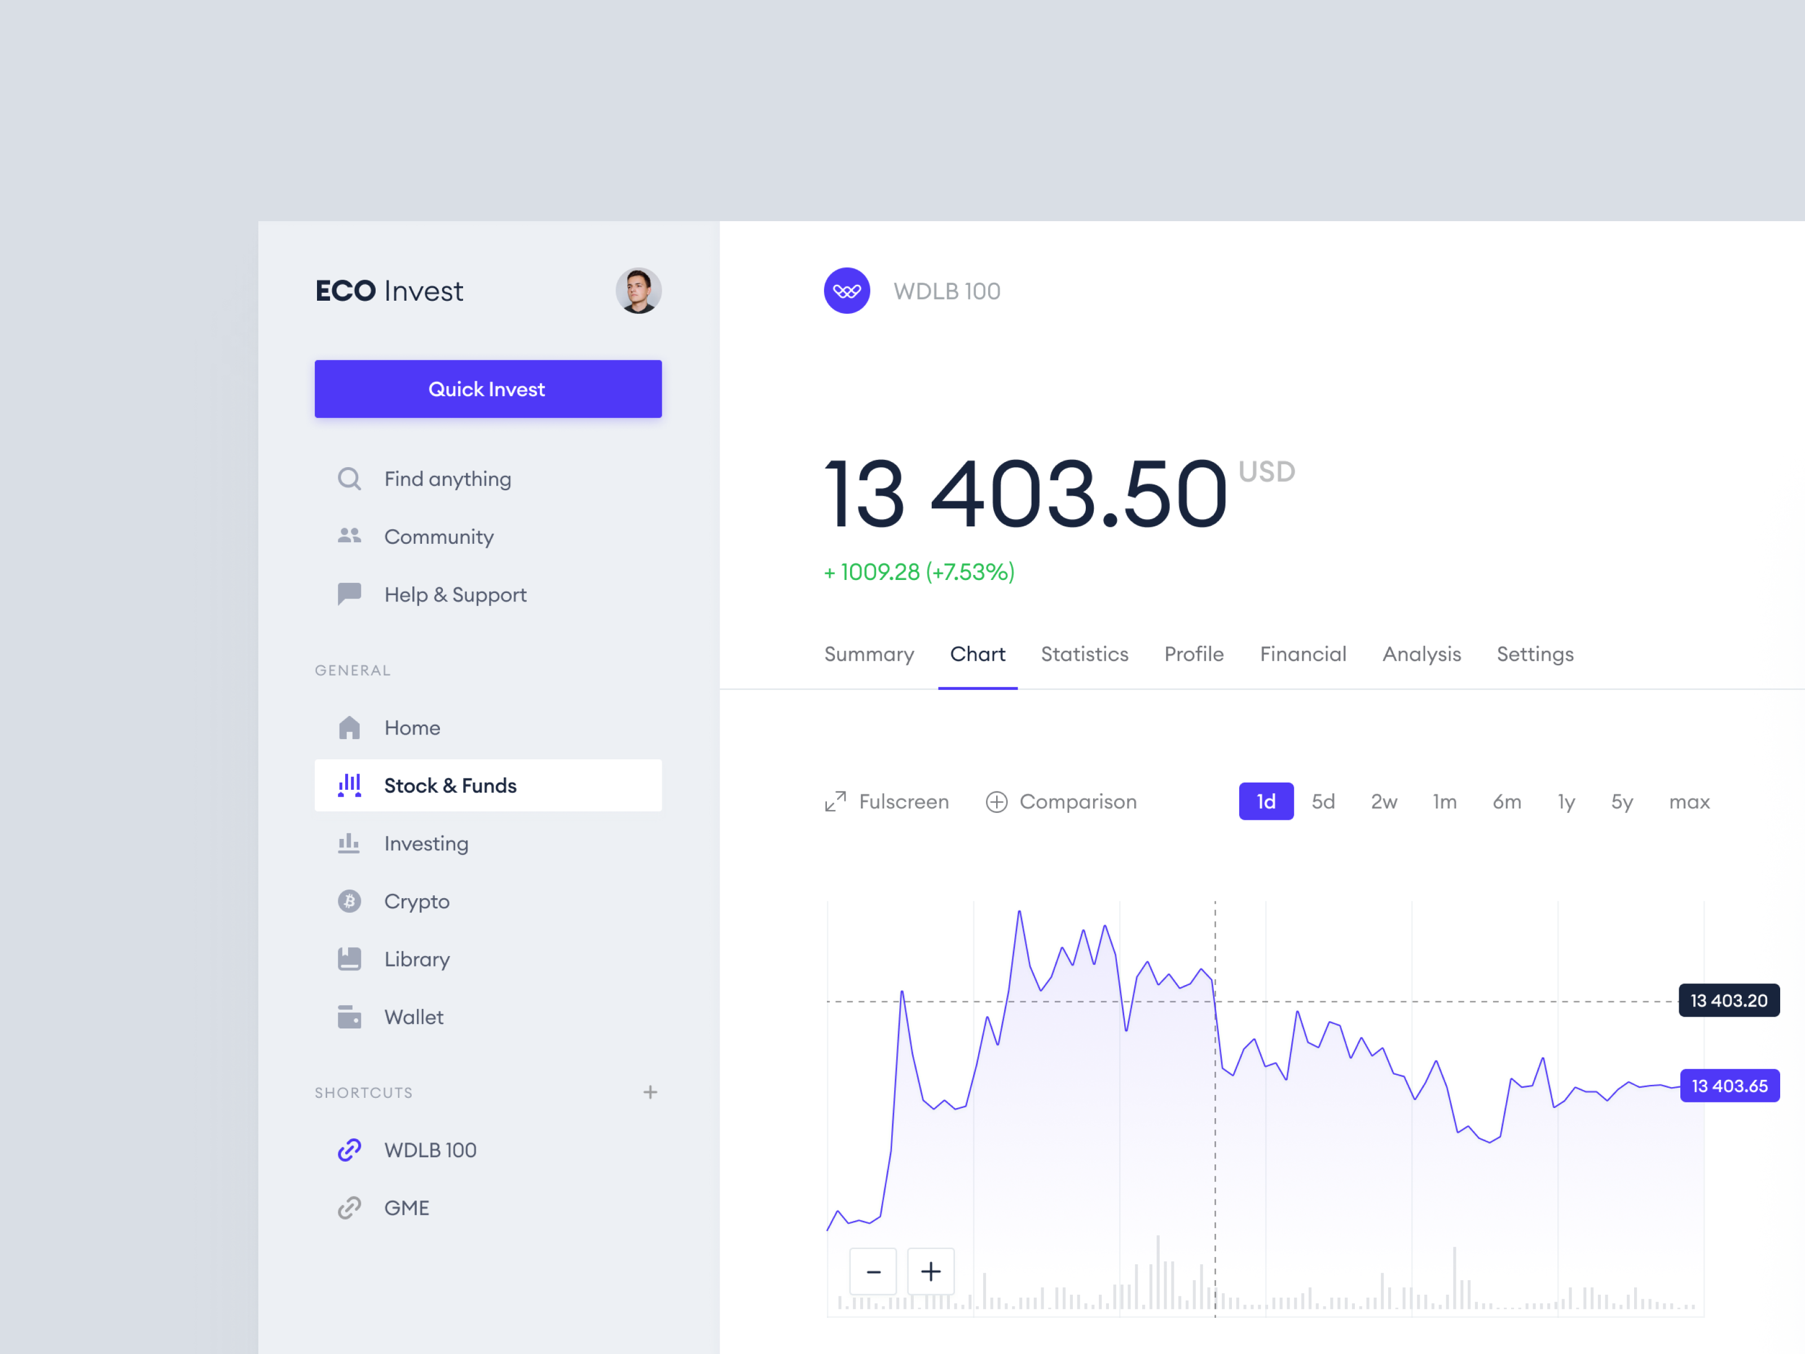Click the Library book icon
The width and height of the screenshot is (1805, 1354).
click(349, 959)
